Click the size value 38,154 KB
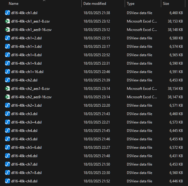The height and width of the screenshot is (186, 188). 175,89
